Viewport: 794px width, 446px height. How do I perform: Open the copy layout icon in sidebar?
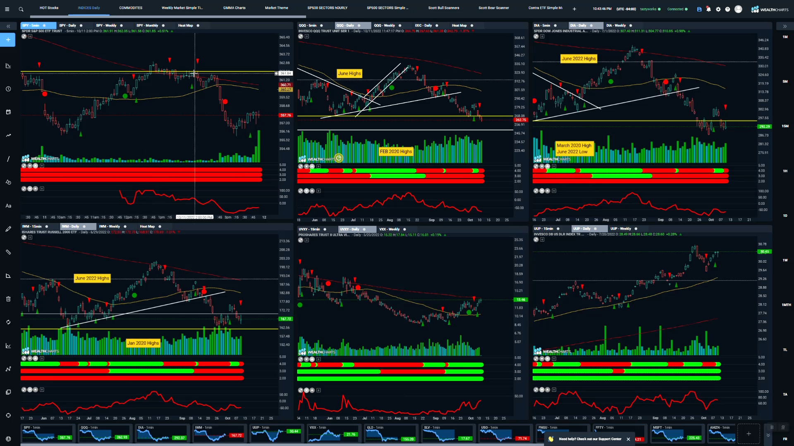click(x=8, y=392)
